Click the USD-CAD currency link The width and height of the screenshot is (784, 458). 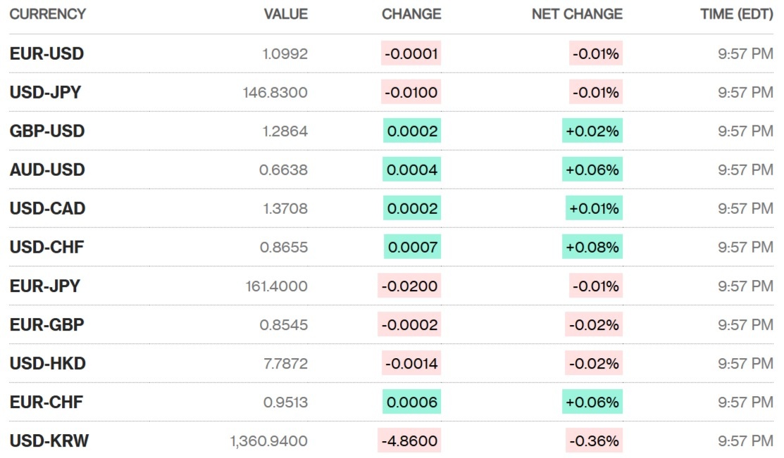[x=47, y=208]
